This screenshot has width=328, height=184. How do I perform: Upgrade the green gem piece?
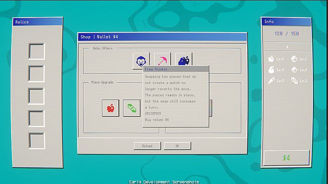coord(132,108)
